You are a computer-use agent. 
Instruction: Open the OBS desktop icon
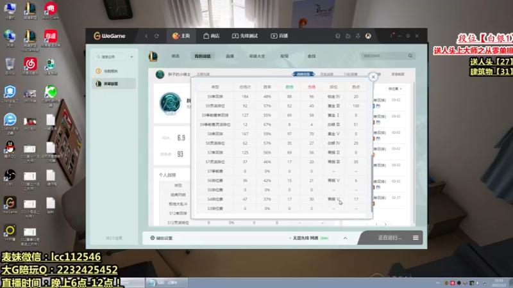(x=10, y=177)
